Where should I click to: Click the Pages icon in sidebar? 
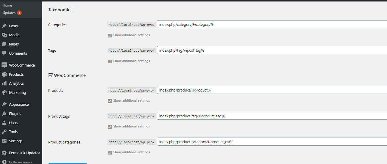[x=4, y=44]
